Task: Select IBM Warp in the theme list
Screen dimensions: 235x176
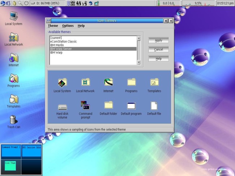Action: point(93,53)
